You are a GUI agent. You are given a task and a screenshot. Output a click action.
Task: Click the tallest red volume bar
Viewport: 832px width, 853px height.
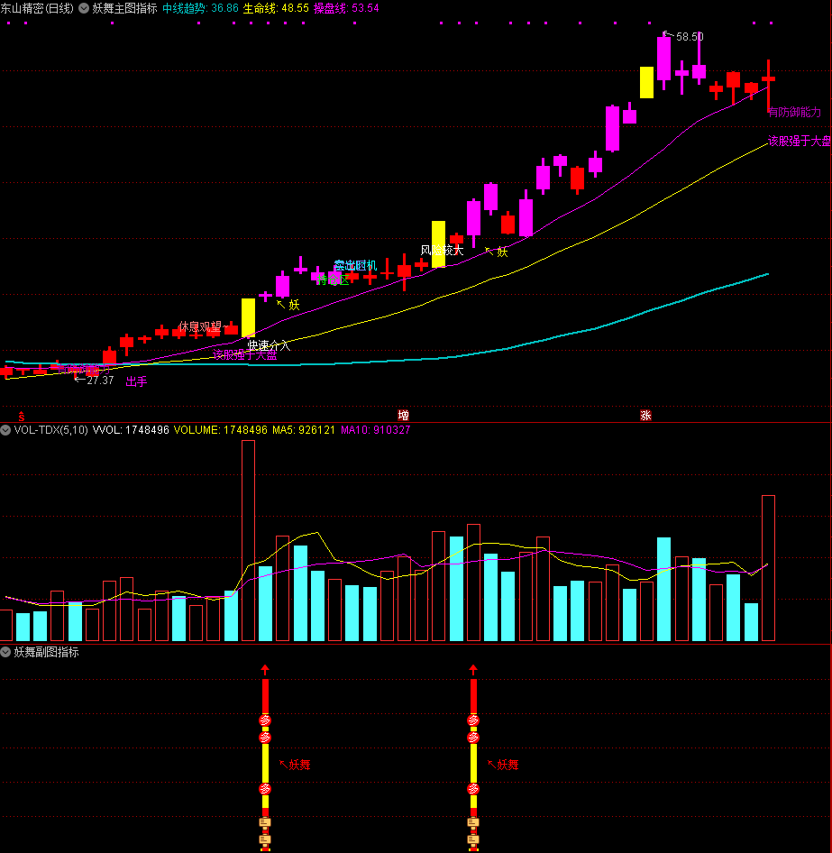(x=248, y=541)
